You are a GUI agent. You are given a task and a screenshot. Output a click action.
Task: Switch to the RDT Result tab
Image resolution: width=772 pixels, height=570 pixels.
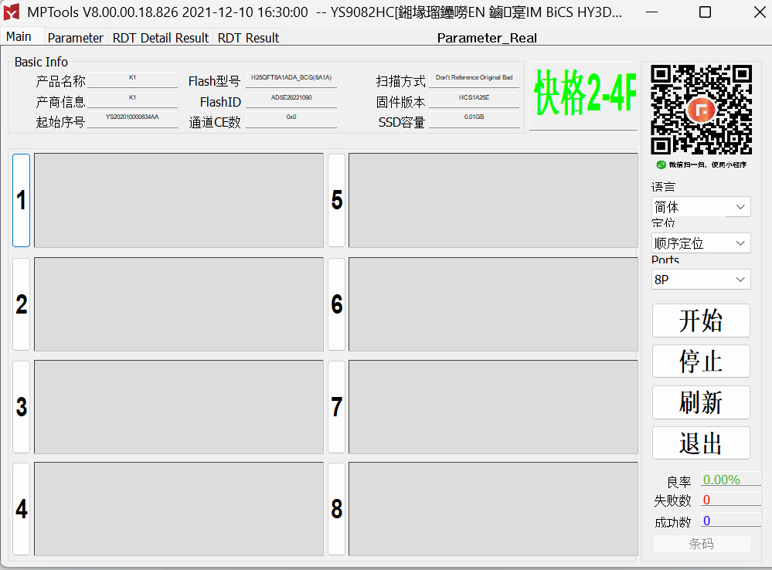click(x=248, y=37)
